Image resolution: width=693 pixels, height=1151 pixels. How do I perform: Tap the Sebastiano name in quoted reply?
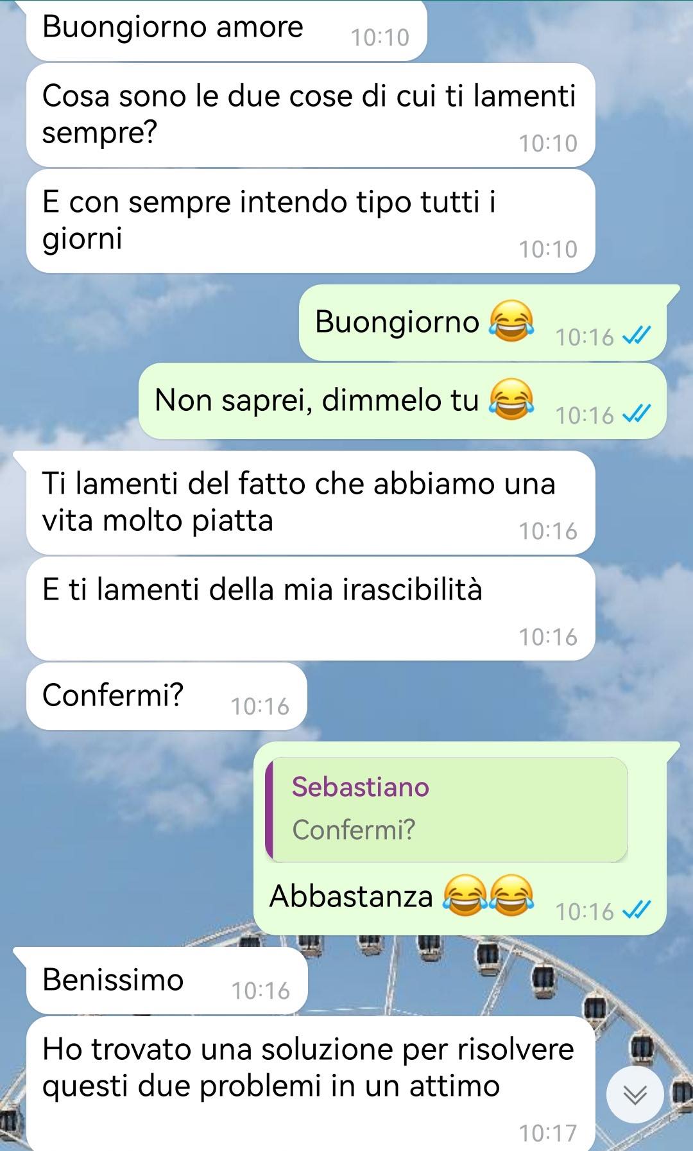361,786
